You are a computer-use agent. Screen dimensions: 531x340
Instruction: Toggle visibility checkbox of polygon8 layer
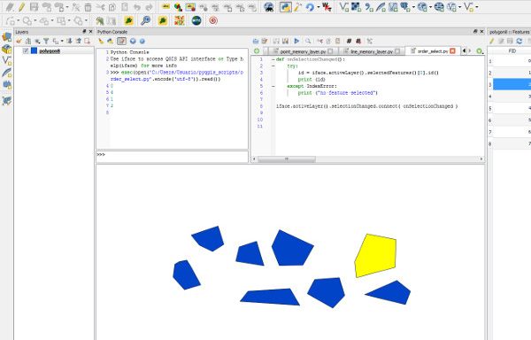tap(26, 50)
